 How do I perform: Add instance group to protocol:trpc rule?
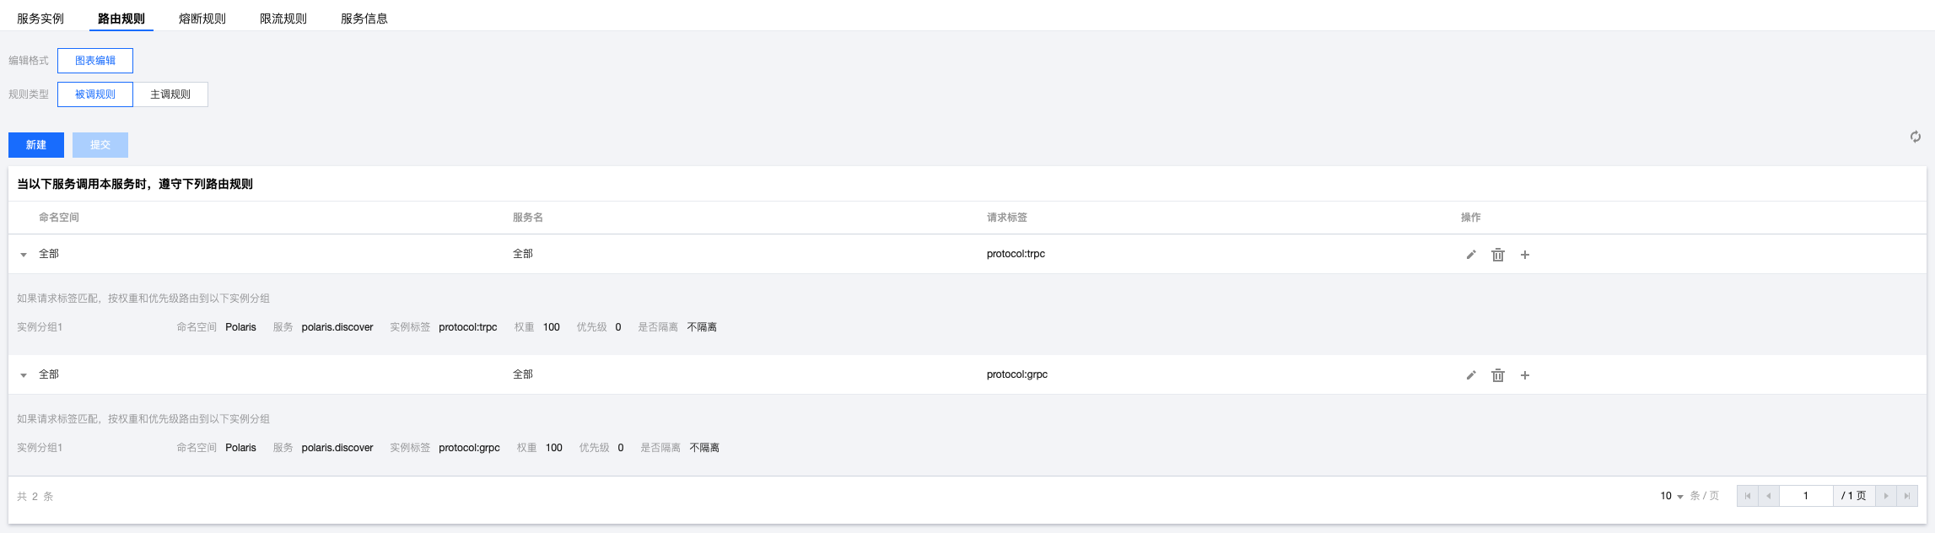(1525, 255)
